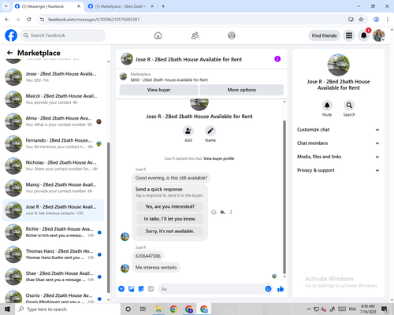React to the message with emoji icon
Screen dimensions: 394x315
click(214, 212)
